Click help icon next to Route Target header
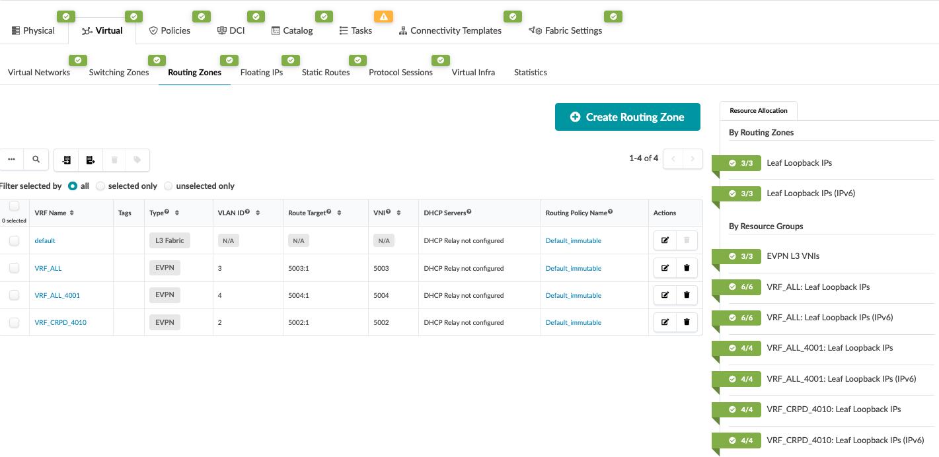This screenshot has height=457, width=939. coord(328,212)
